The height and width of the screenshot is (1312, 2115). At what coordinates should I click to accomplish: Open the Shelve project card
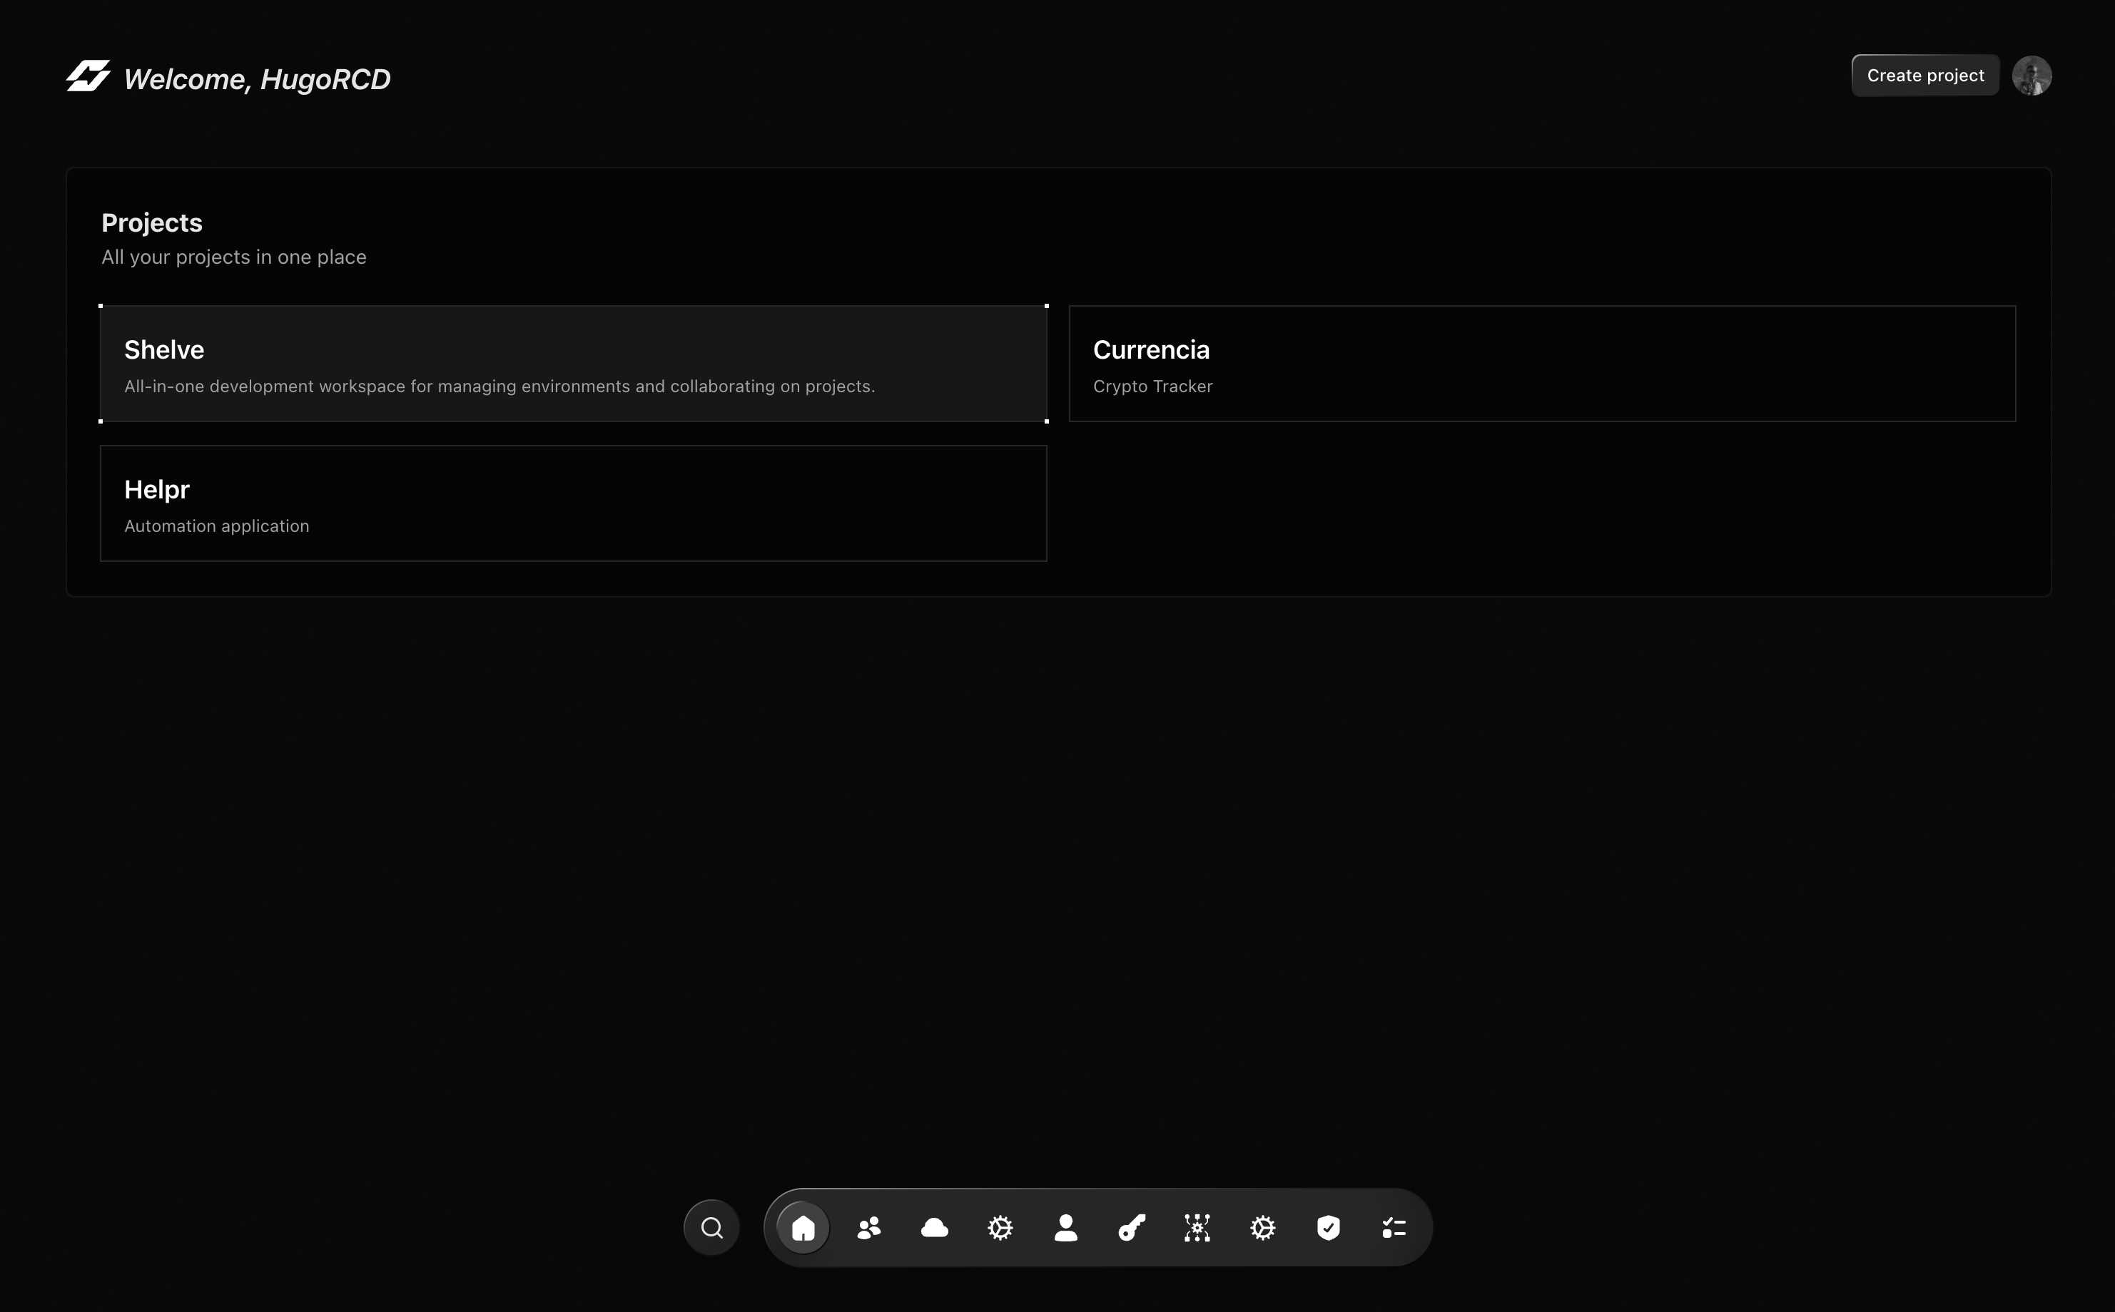[573, 364]
